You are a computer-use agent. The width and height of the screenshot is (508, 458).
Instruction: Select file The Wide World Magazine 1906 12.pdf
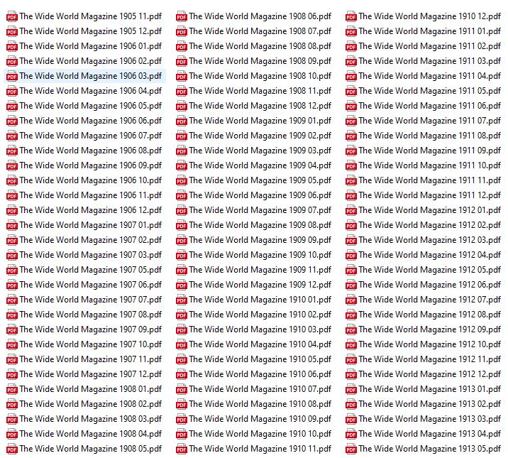point(90,209)
